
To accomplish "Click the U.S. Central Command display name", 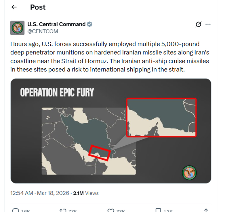I will [x=56, y=24].
